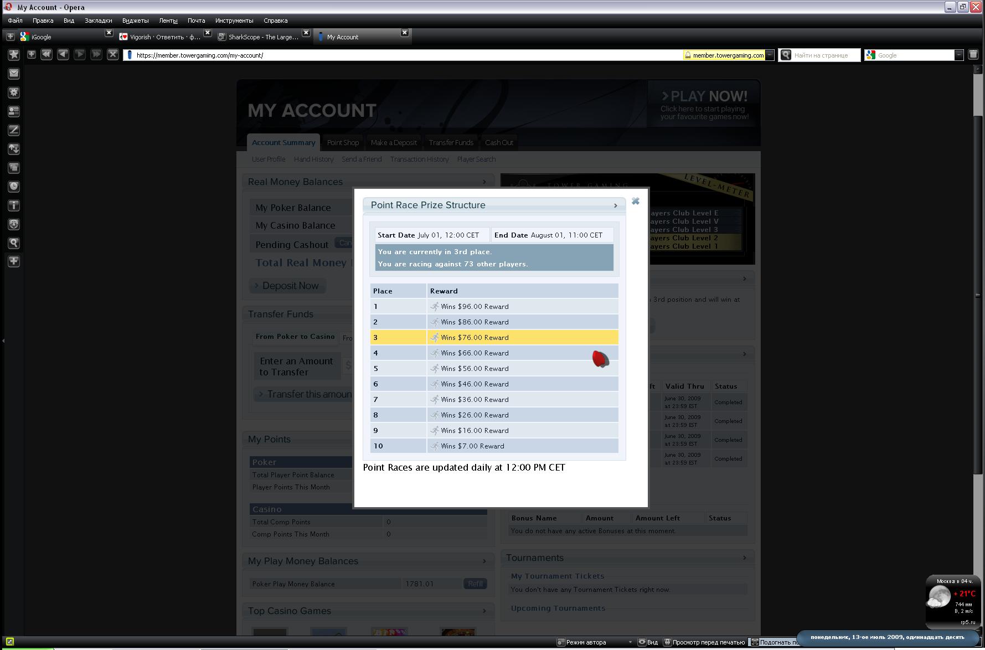Expand the address bar history dropdown
985x650 pixels.
(770, 55)
